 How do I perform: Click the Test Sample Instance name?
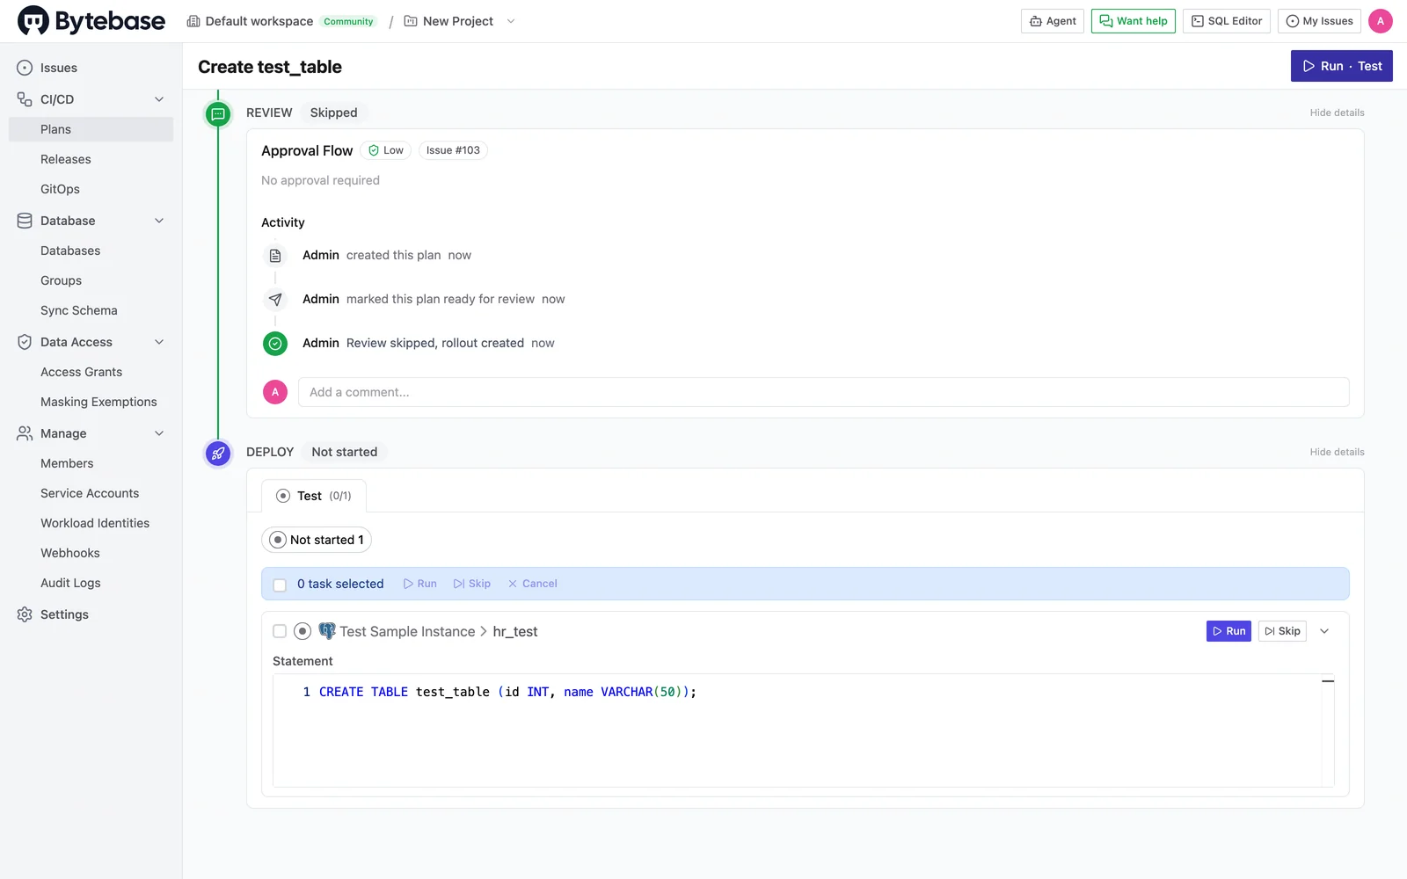pyautogui.click(x=407, y=631)
